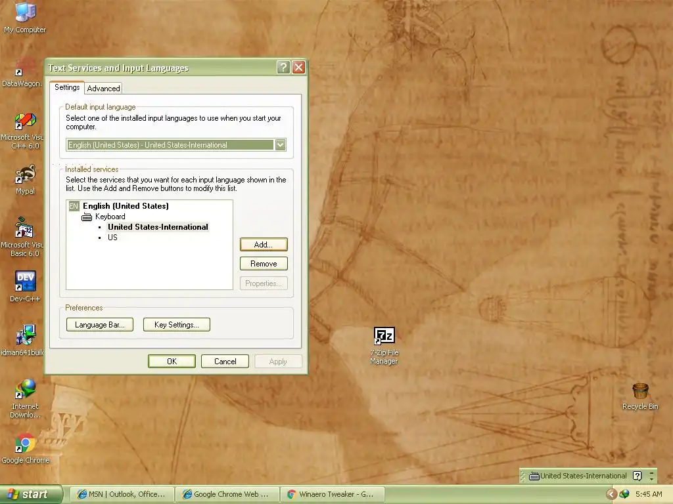Select United States-International keyboard layout
This screenshot has height=504, width=673.
158,227
